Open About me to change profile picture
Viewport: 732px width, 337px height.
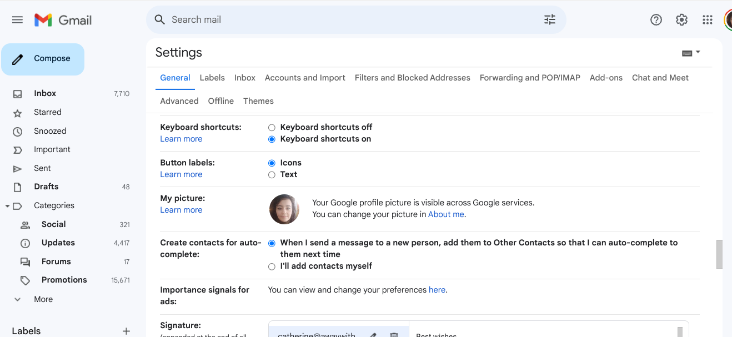coord(446,214)
